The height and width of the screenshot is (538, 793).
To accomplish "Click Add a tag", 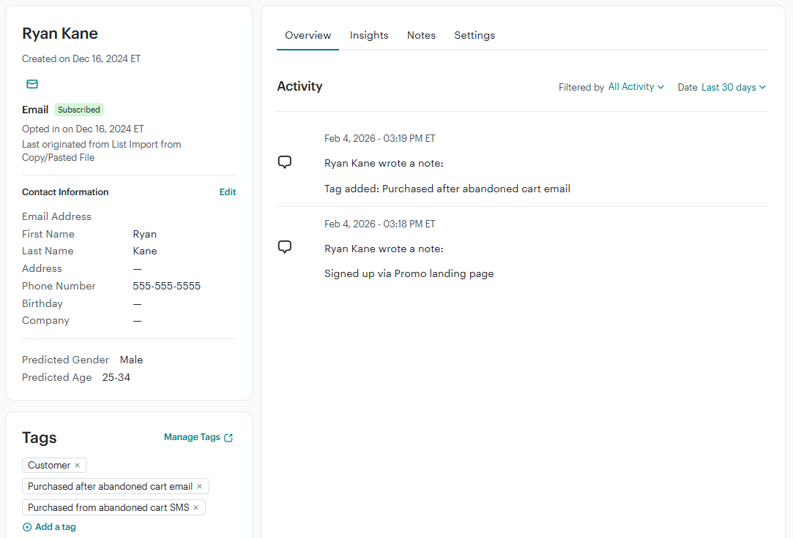I will tap(54, 526).
